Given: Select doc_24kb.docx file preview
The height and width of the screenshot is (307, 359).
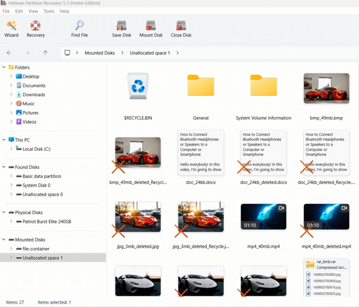Looking at the screenshot, I should click(x=201, y=153).
